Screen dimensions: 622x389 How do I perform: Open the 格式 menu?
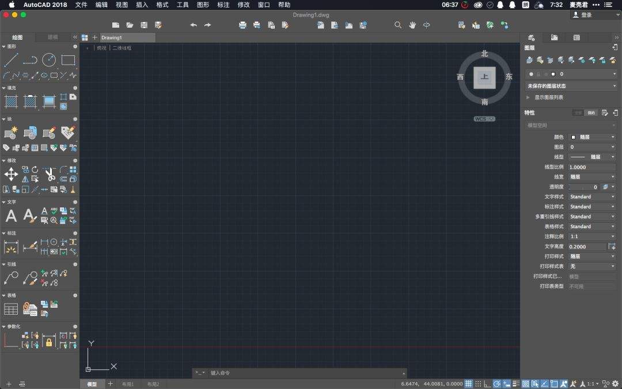[x=162, y=5]
